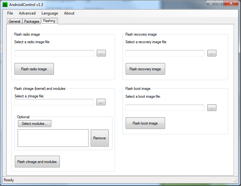The width and height of the screenshot is (241, 186).
Task: Click the Flash radio image button
Action: coord(34,69)
